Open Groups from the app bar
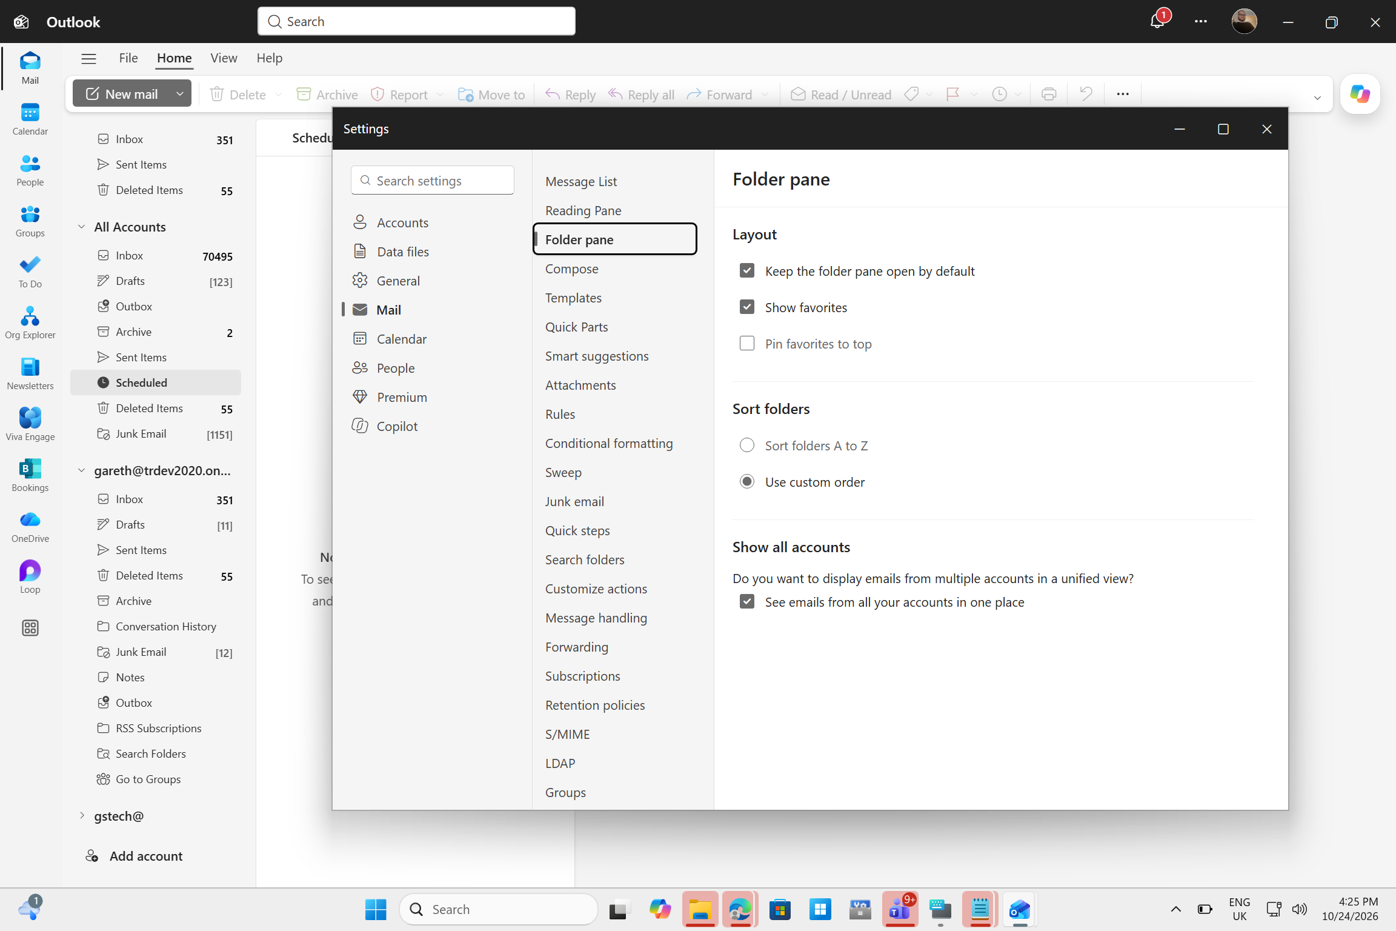Image resolution: width=1396 pixels, height=931 pixels. [30, 221]
